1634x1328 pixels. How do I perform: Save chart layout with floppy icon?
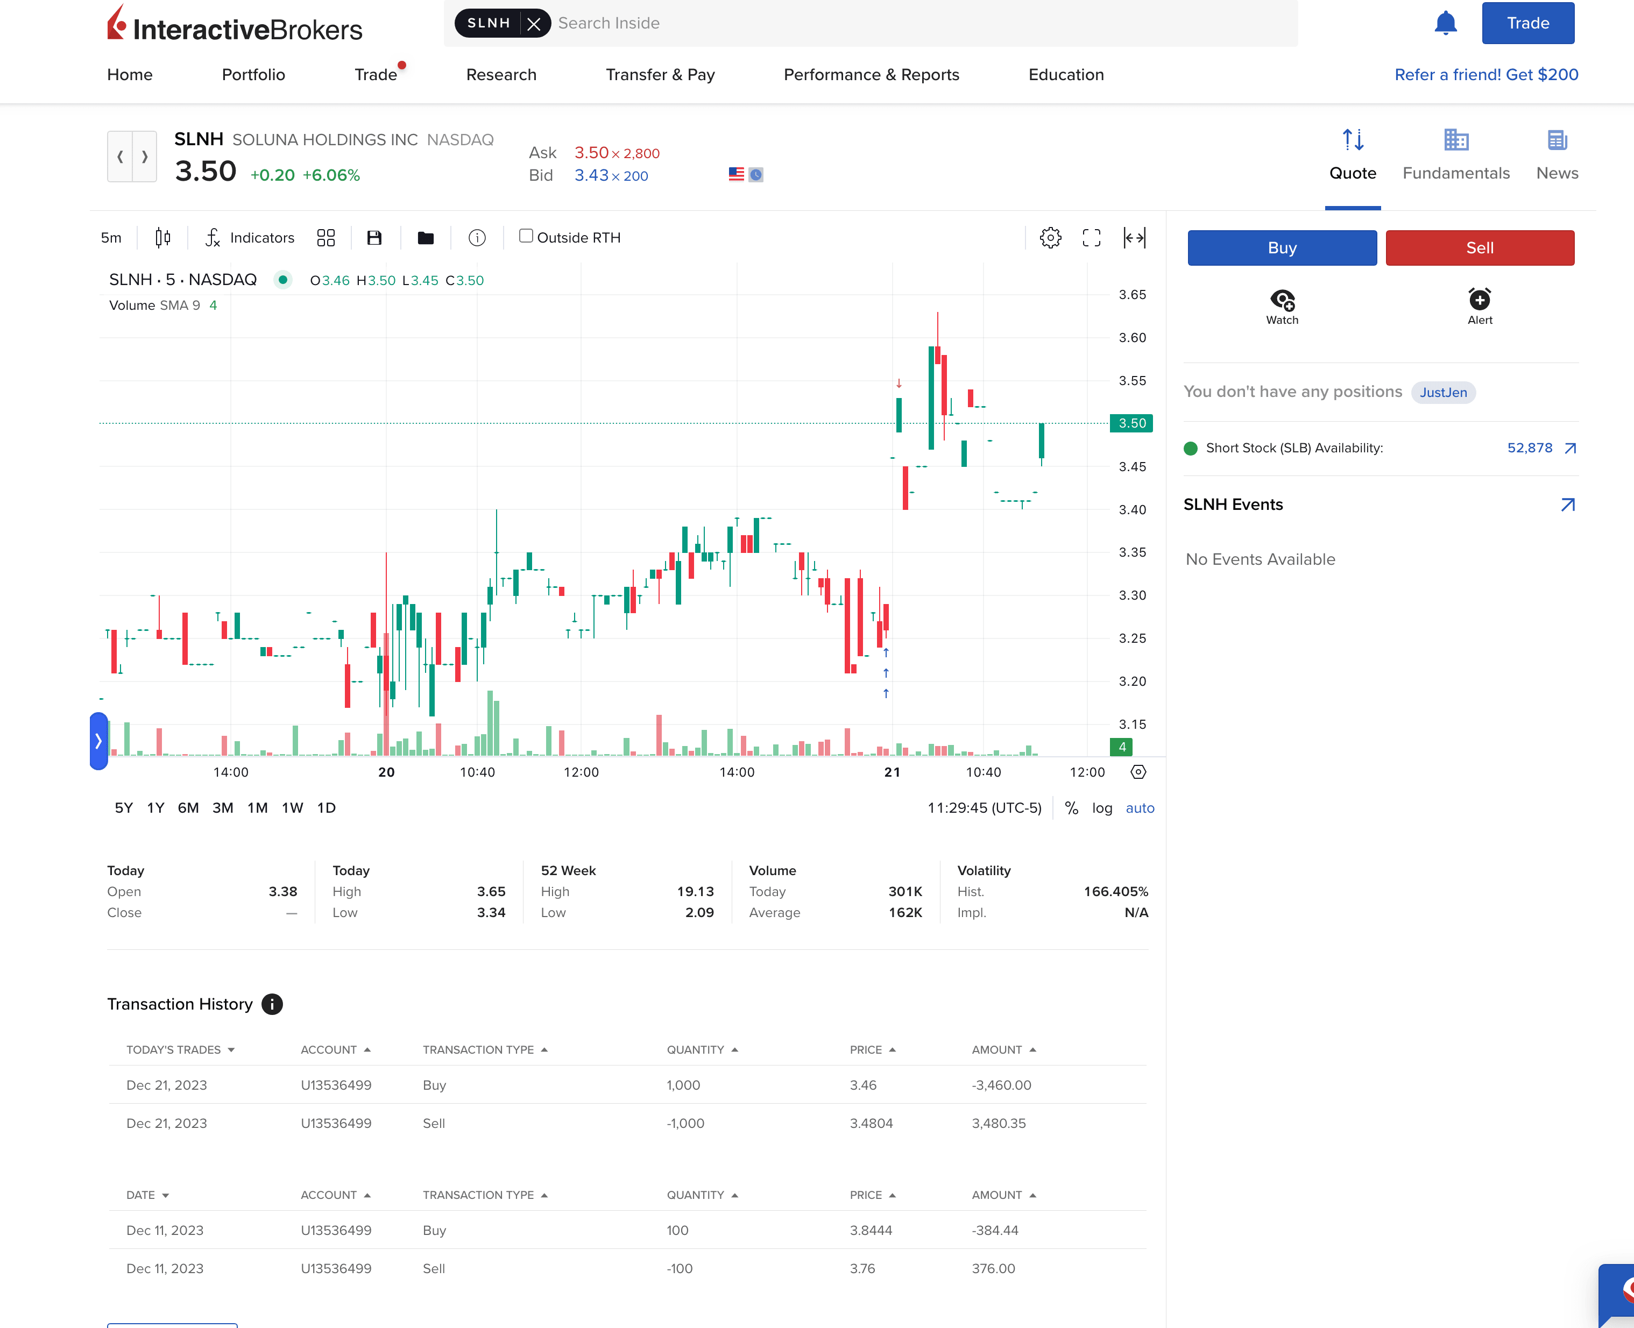pyautogui.click(x=374, y=238)
